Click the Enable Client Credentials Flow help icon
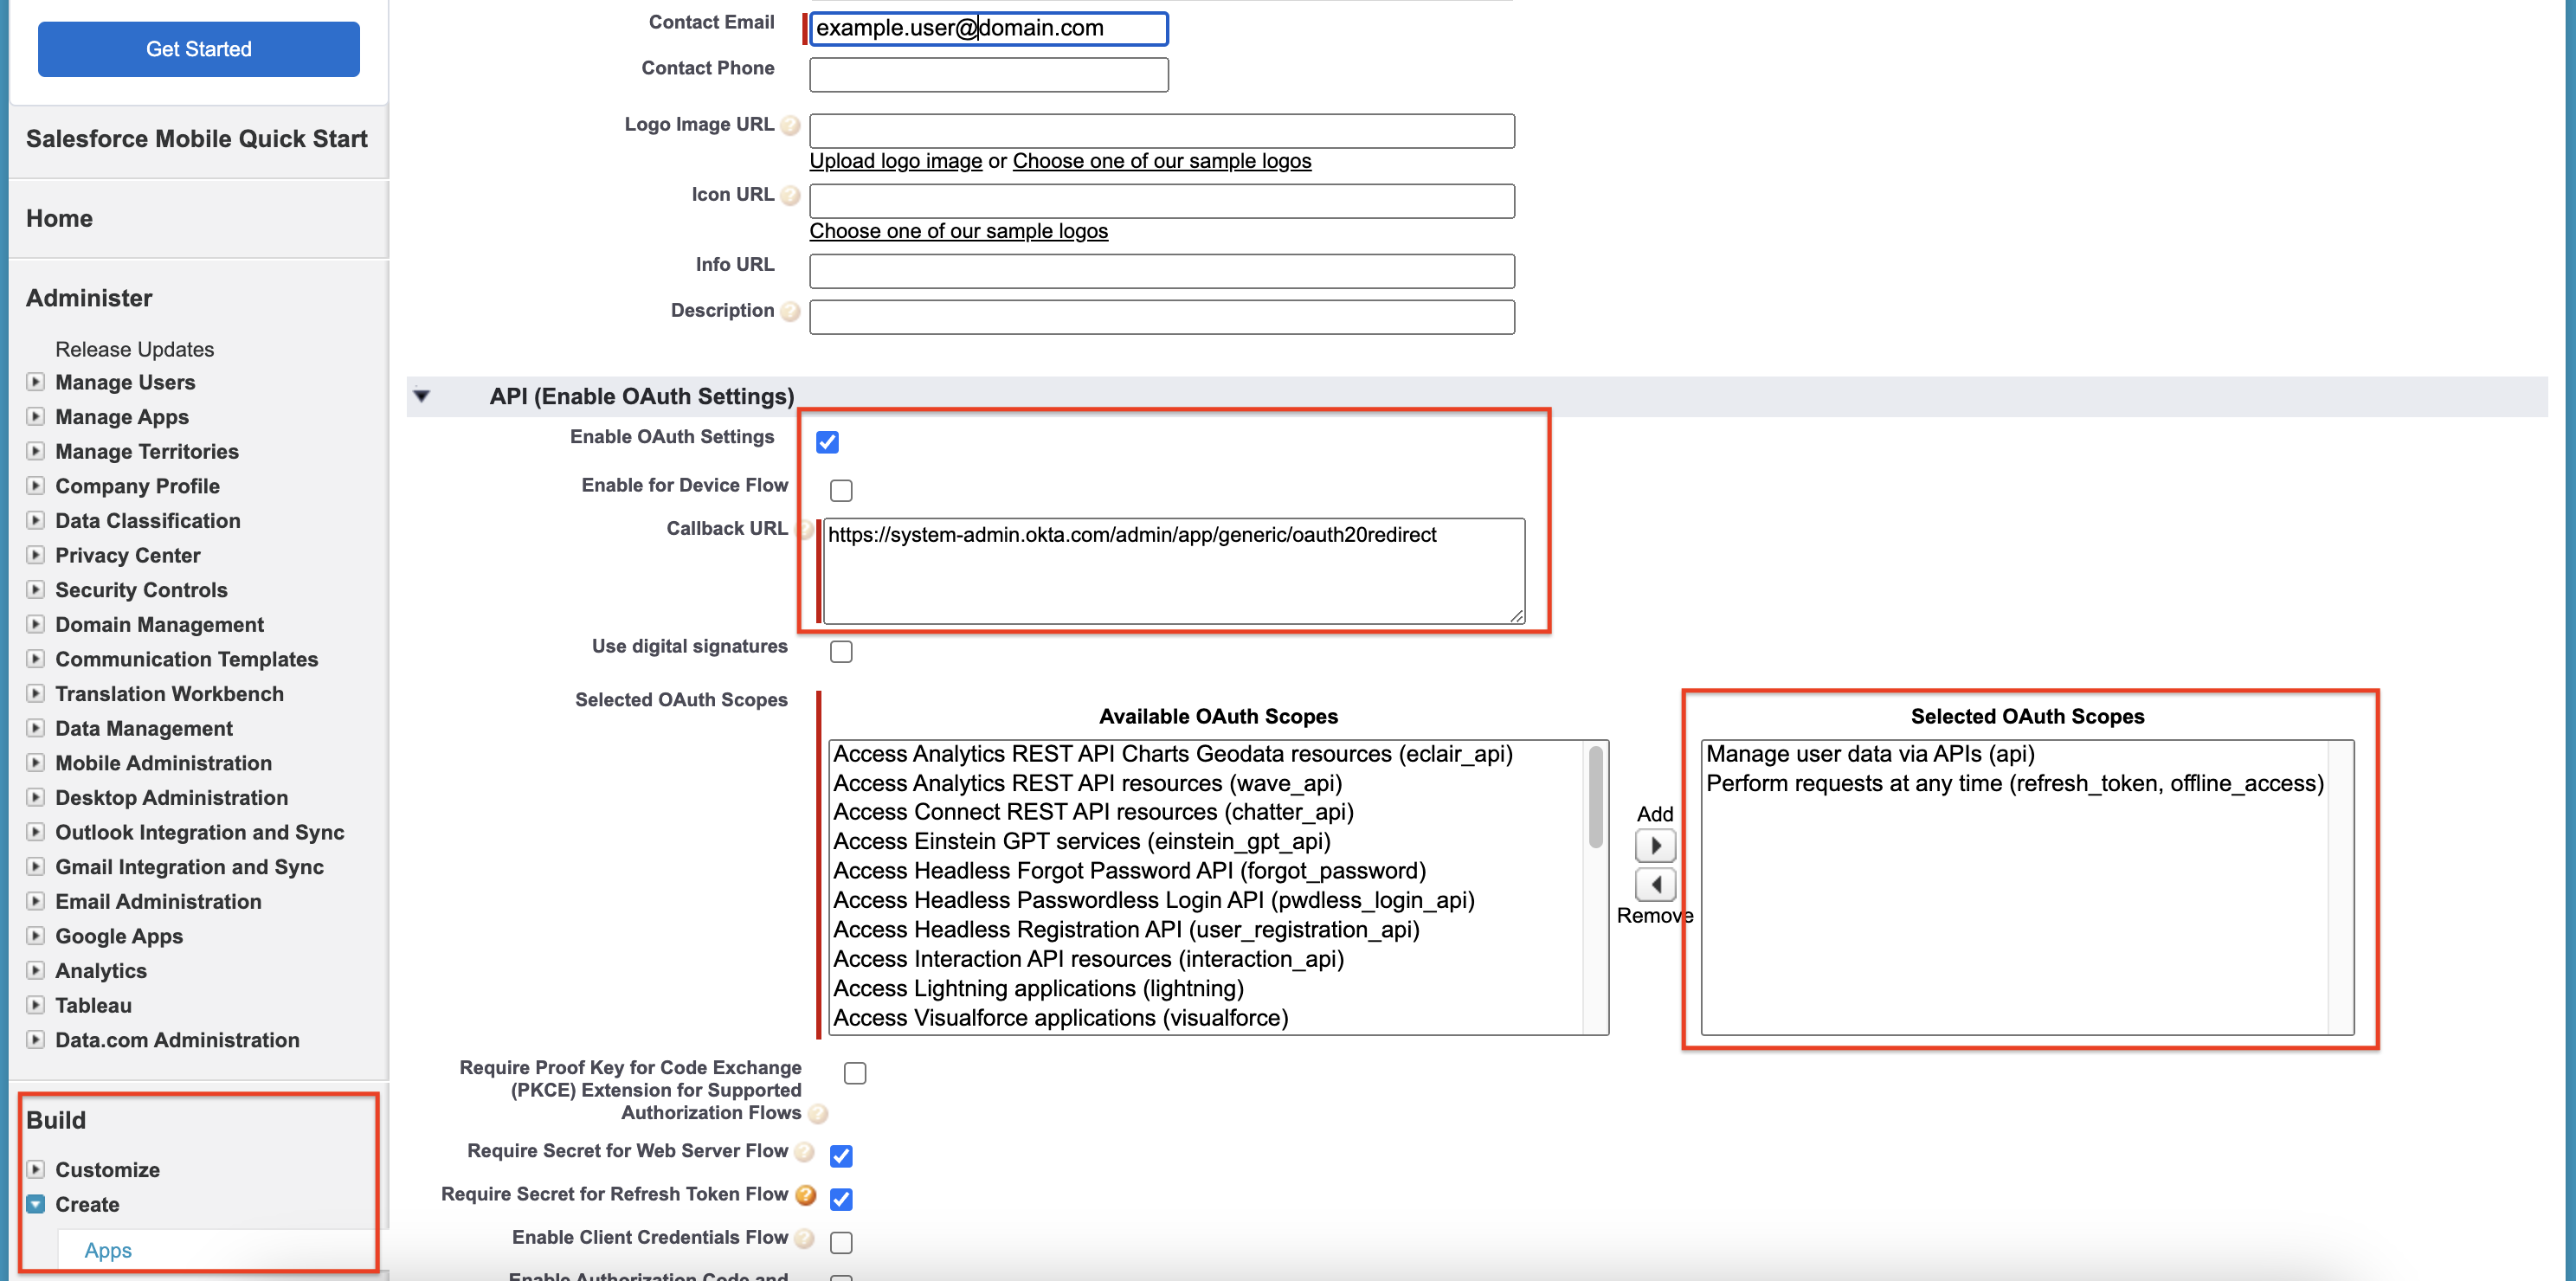Image resolution: width=2576 pixels, height=1281 pixels. [x=804, y=1238]
